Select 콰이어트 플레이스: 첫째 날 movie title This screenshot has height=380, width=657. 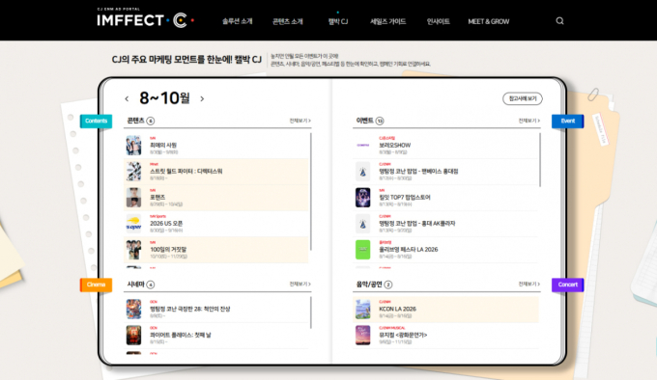coord(181,336)
